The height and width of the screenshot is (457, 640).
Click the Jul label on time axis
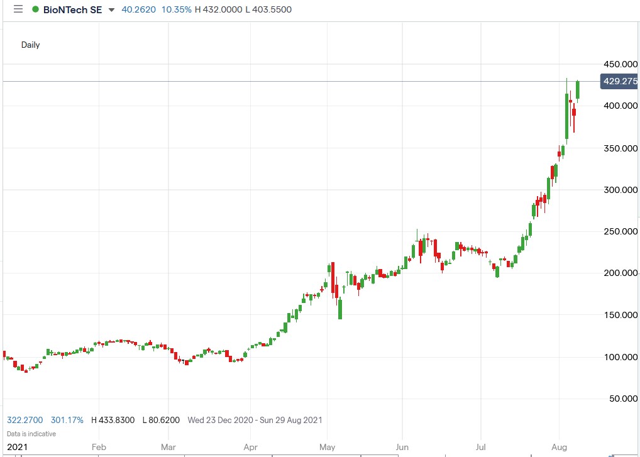click(481, 447)
